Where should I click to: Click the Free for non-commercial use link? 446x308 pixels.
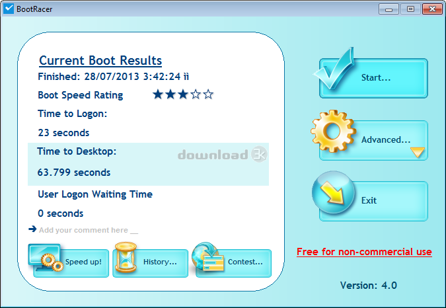click(364, 252)
